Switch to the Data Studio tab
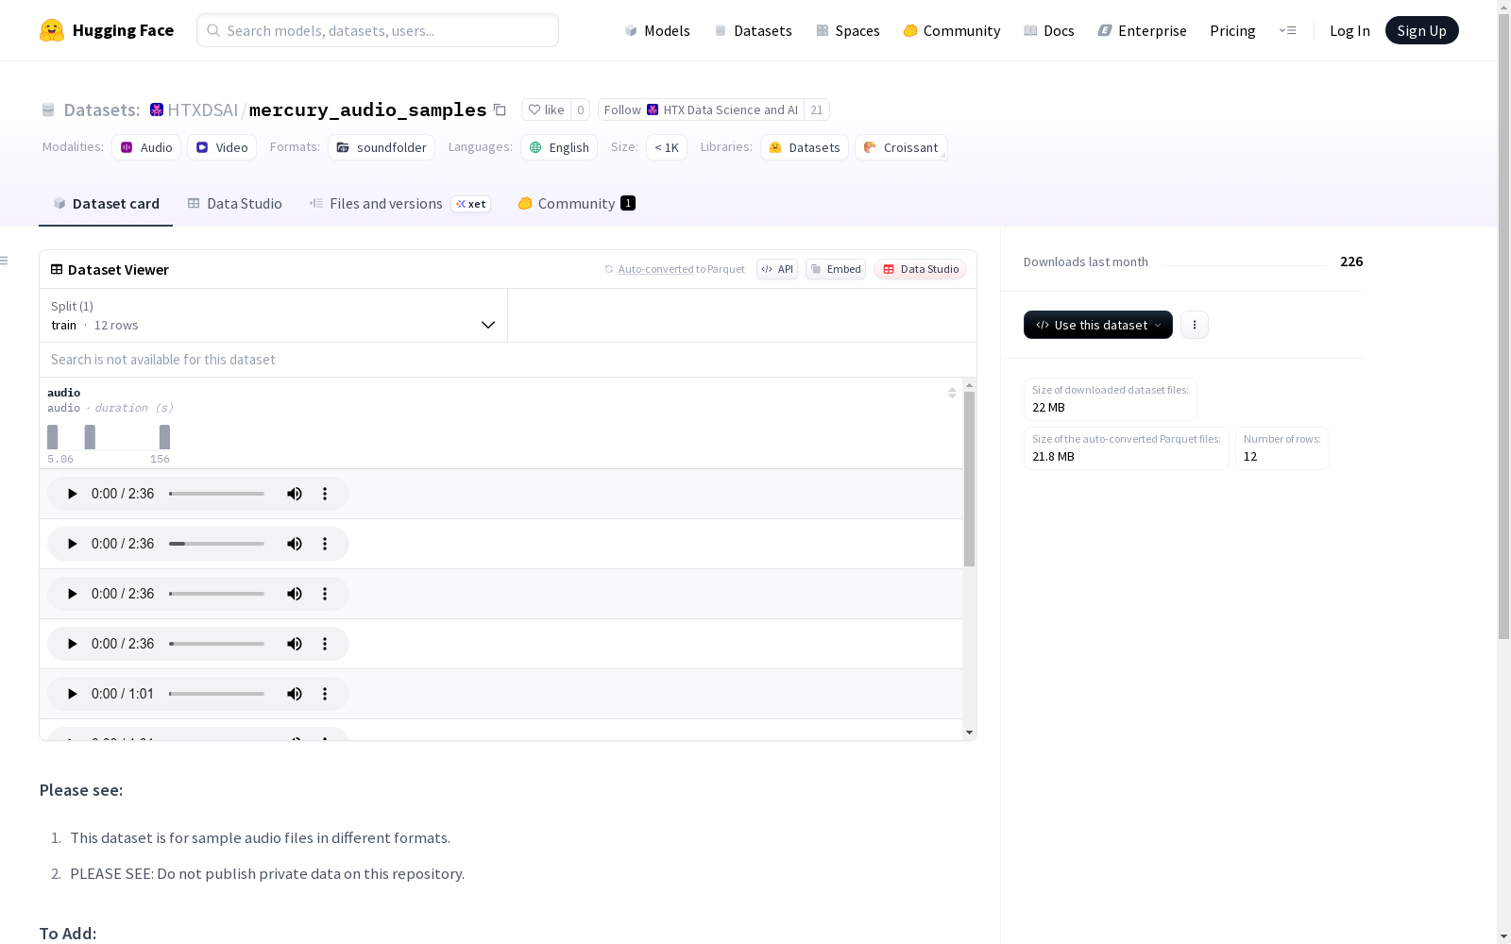Image resolution: width=1511 pixels, height=944 pixels. point(234,203)
